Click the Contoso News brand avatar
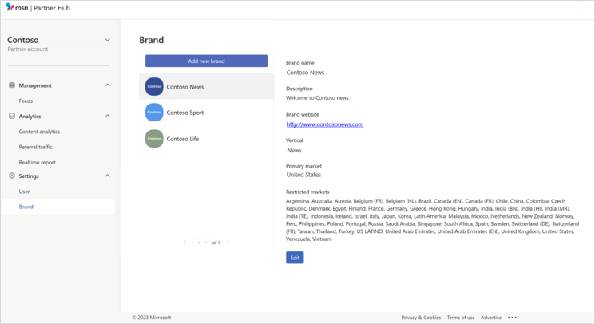The height and width of the screenshot is (324, 595). point(154,87)
